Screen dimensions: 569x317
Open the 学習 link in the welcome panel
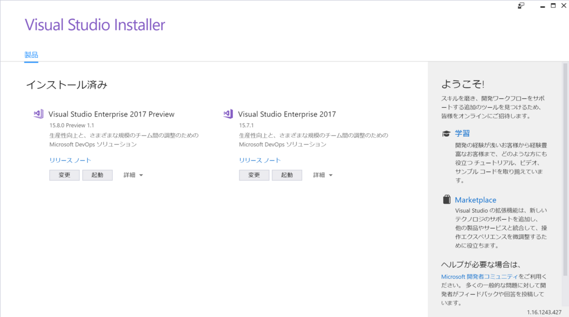tap(462, 133)
